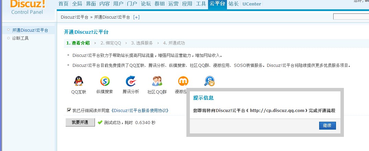
Task: Click the 腾讯分析 service icon
Action: [x=131, y=81]
